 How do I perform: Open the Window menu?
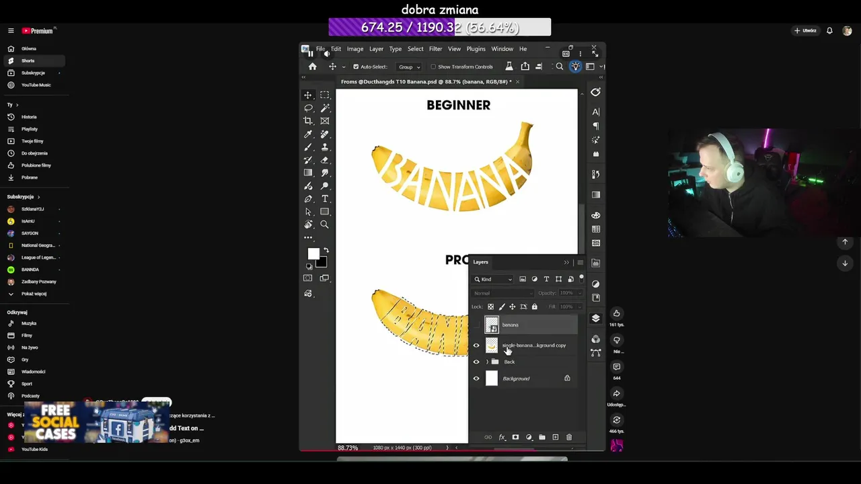point(502,49)
